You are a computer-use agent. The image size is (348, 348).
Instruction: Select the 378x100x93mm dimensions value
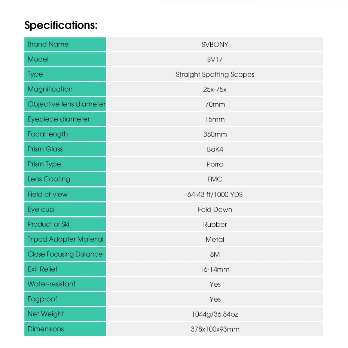pos(215,329)
